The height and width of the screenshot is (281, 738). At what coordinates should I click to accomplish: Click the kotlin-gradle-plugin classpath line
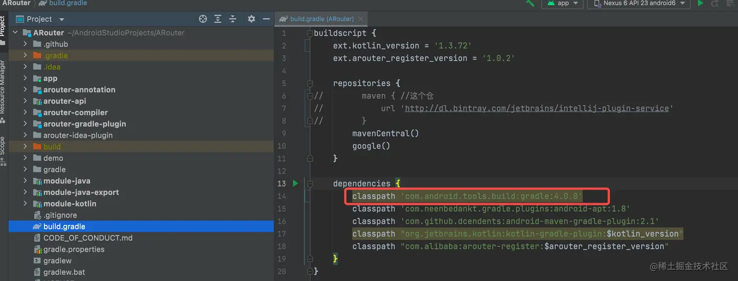coord(517,234)
